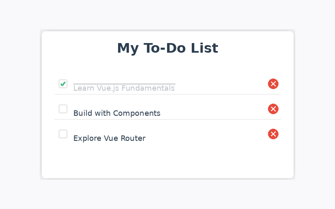Click the Build with Components label text
This screenshot has height=209, width=335.
click(x=117, y=113)
